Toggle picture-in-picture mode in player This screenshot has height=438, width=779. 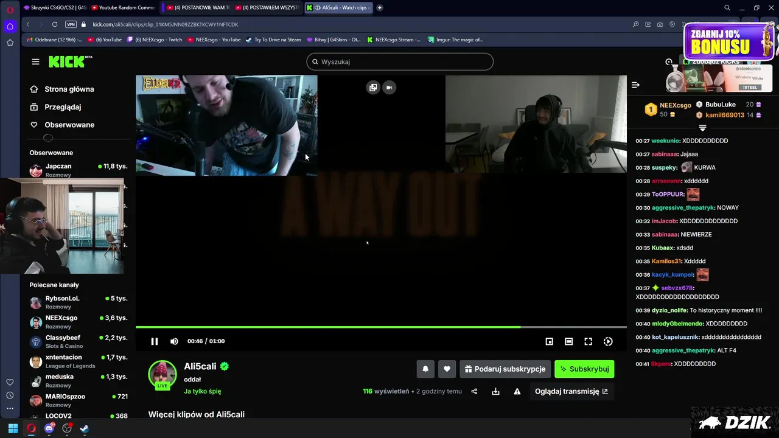click(549, 341)
